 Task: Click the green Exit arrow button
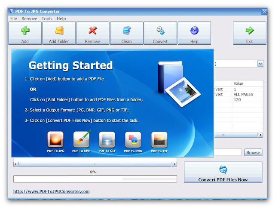[x=250, y=33]
